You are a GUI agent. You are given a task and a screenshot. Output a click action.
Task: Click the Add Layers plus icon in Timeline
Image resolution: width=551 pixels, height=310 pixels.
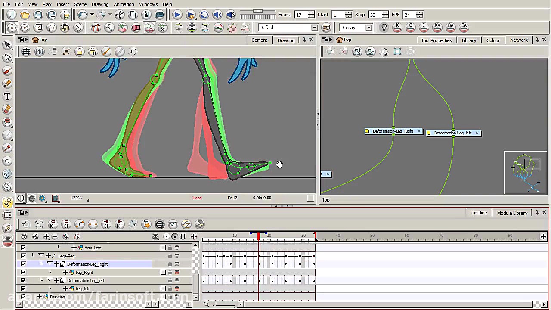click(x=46, y=236)
